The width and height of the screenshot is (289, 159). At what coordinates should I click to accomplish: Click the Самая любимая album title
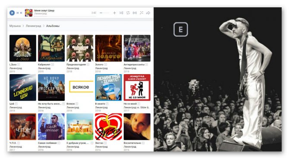47,143
